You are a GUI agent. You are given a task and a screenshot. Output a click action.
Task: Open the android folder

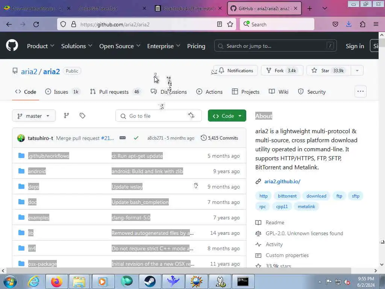(x=37, y=171)
